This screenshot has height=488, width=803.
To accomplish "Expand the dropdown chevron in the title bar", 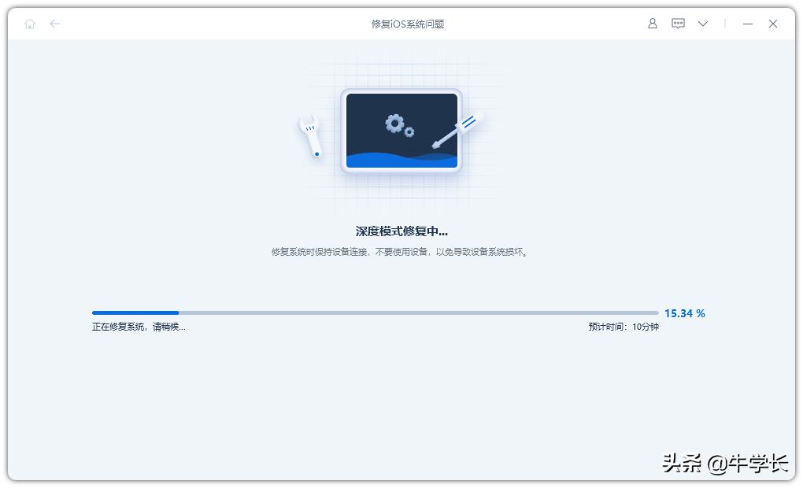I will click(x=703, y=24).
